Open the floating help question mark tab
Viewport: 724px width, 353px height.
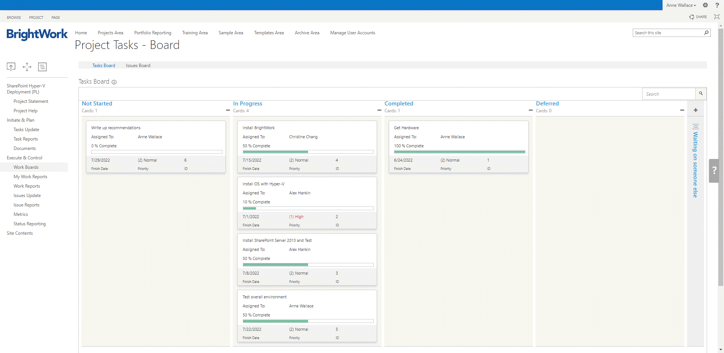[714, 171]
